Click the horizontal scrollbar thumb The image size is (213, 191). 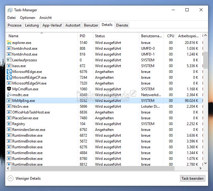click(x=93, y=168)
